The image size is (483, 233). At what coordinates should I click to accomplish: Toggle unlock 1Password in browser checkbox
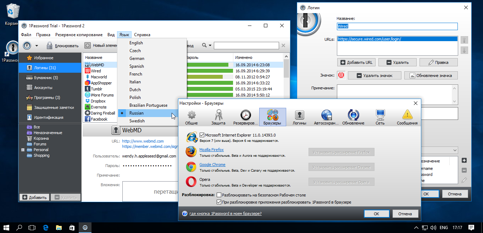(219, 202)
